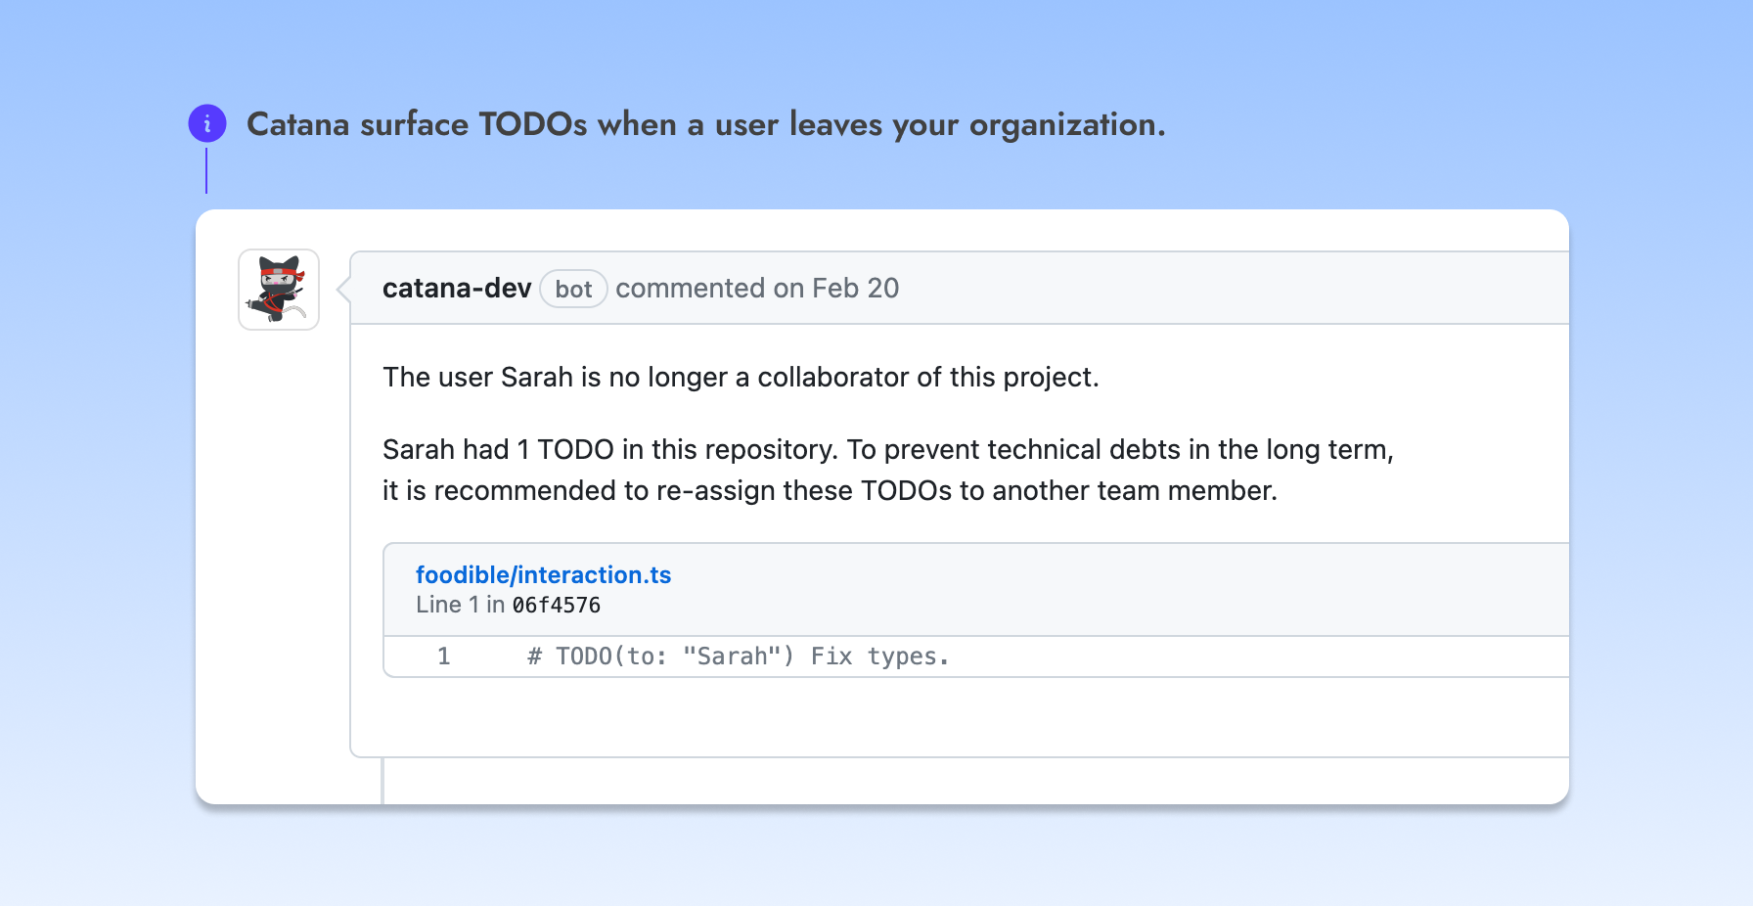
Task: Click the purple info icon
Action: [207, 124]
